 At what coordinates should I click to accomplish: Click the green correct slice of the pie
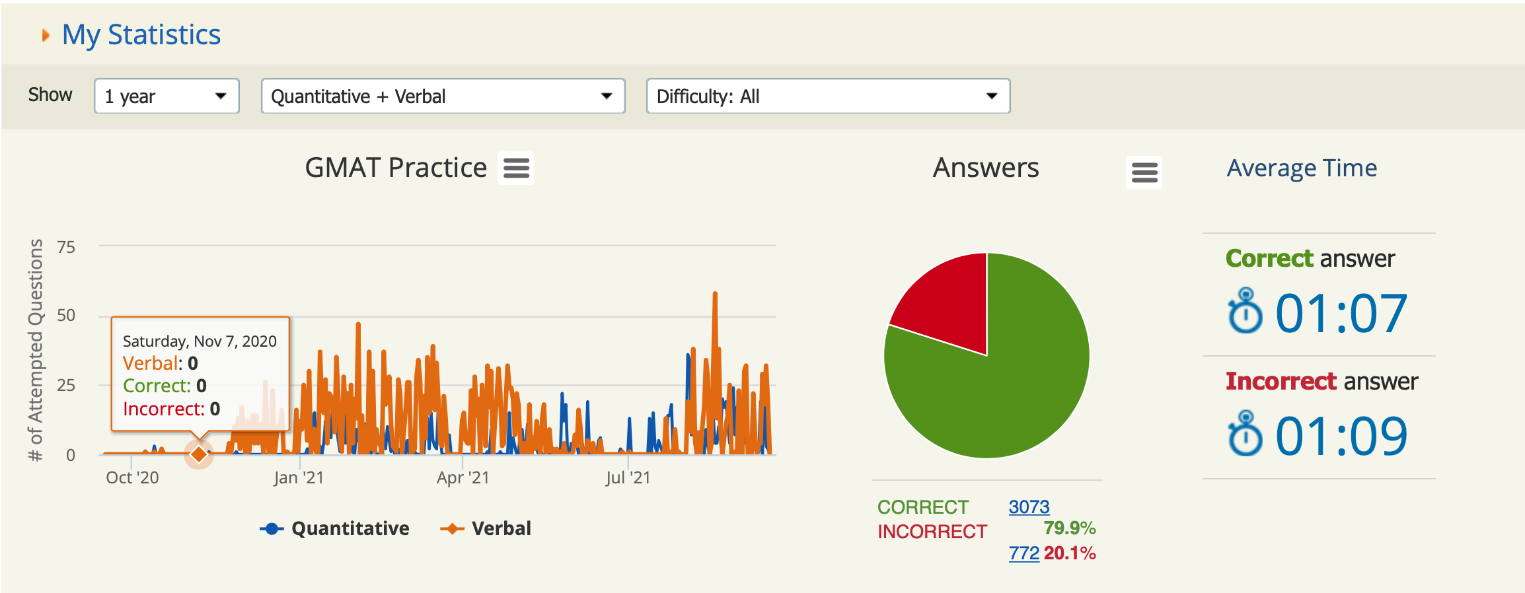pyautogui.click(x=1018, y=390)
